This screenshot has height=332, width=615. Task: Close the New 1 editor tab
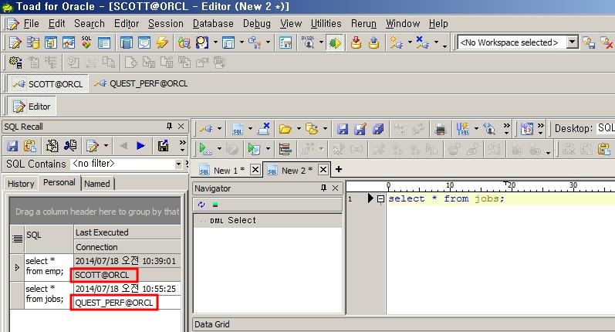coord(255,171)
